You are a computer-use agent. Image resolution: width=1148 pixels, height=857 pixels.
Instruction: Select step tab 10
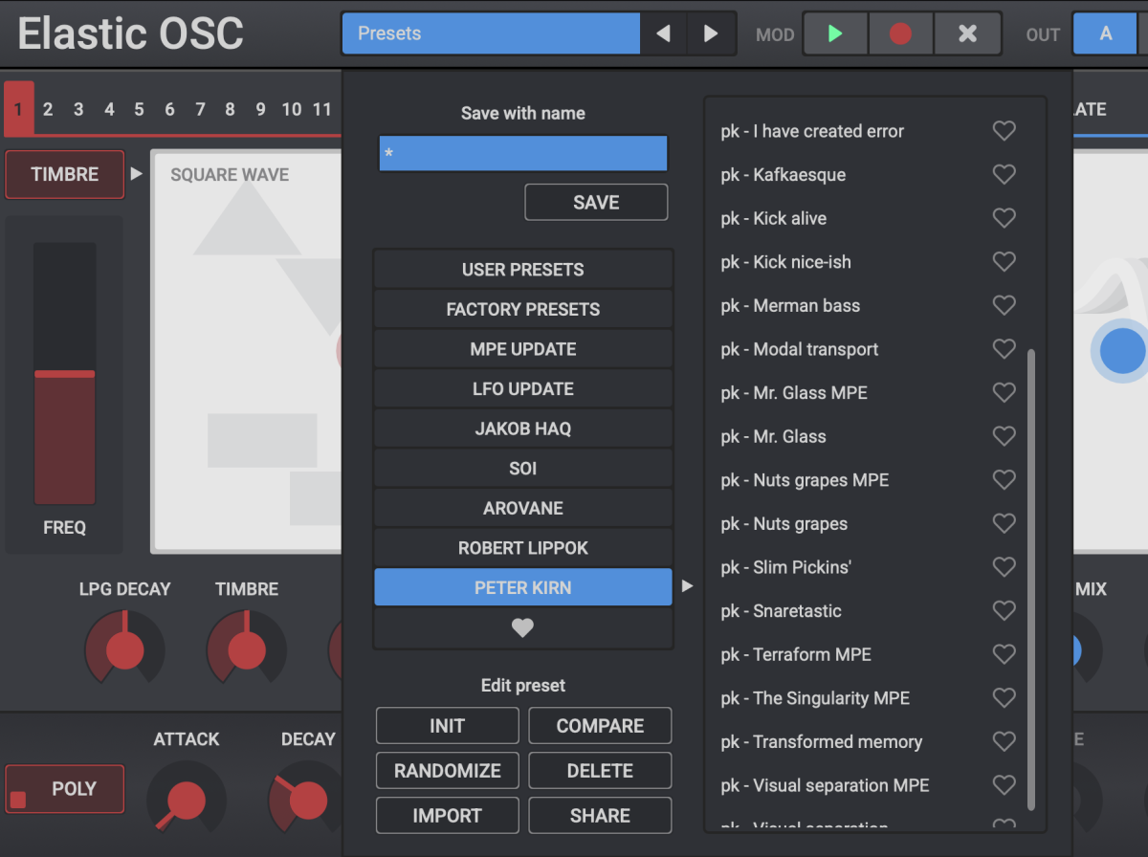292,109
